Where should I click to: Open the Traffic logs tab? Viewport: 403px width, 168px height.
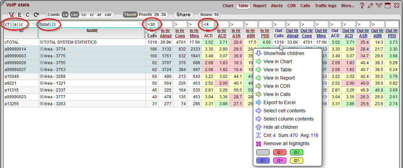coord(326,5)
